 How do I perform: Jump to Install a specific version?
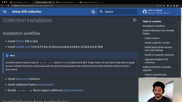157,43
